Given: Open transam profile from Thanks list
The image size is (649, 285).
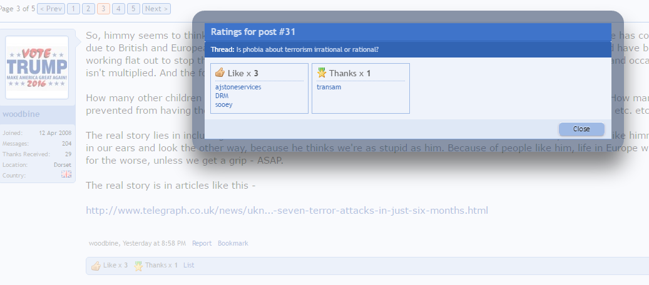Looking at the screenshot, I should click(x=329, y=87).
